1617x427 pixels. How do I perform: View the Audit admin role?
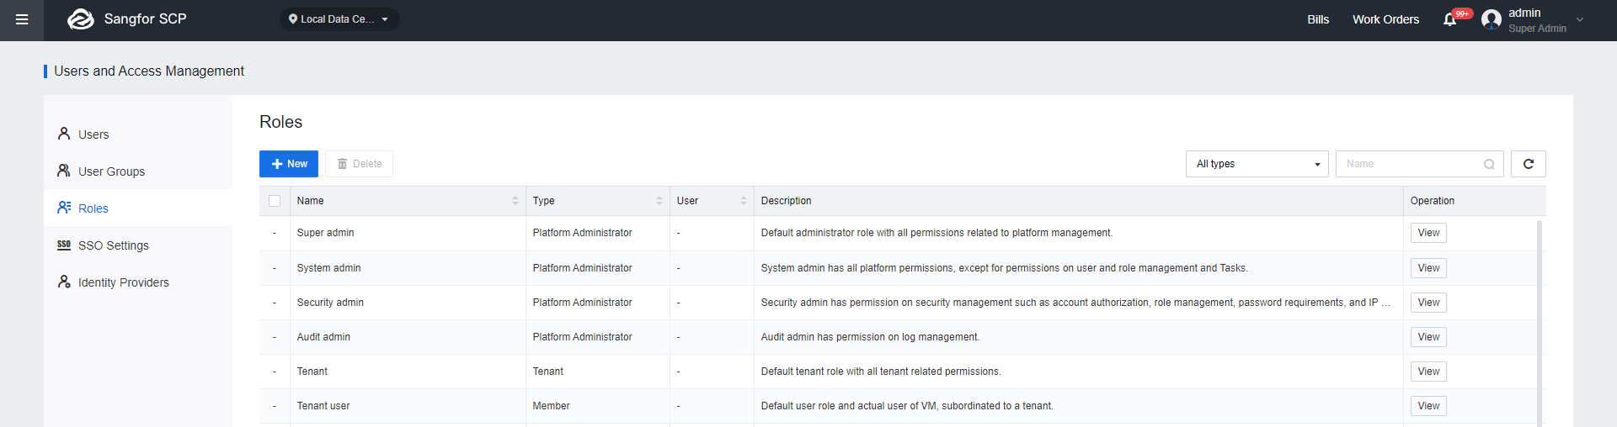coord(1428,337)
